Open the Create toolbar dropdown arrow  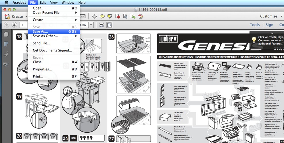26,16
